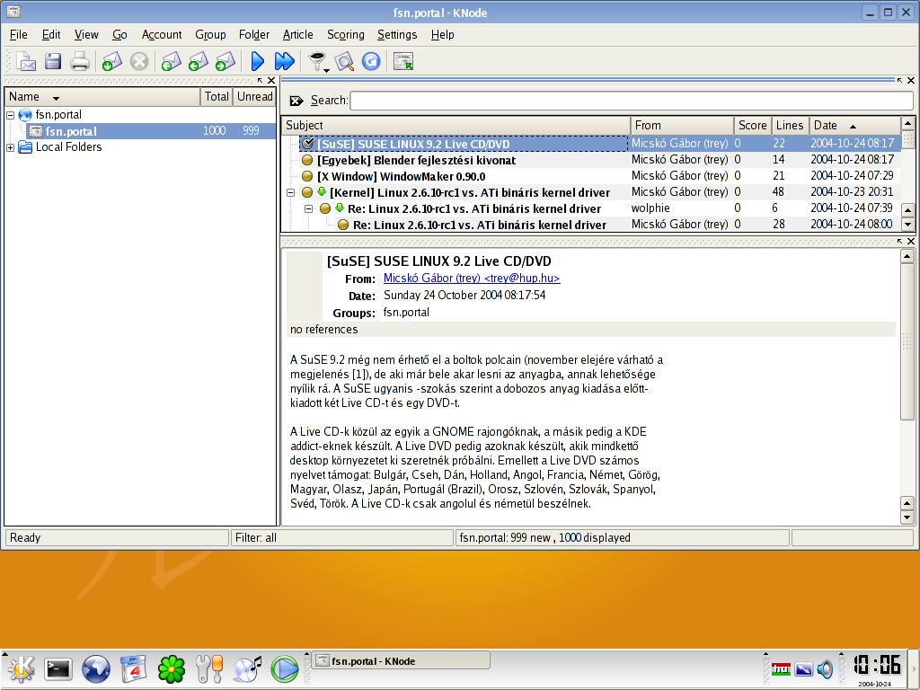The width and height of the screenshot is (920, 690).
Task: Click the Local Folders folder icon
Action: click(25, 146)
